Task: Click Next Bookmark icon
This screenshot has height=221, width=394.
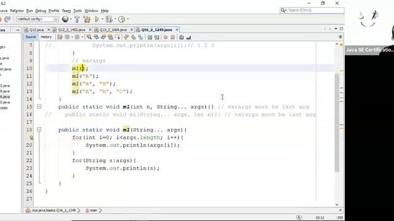Action: pos(134,37)
